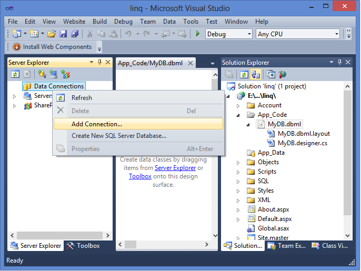Click the Paste clipboard icon

pos(113,34)
